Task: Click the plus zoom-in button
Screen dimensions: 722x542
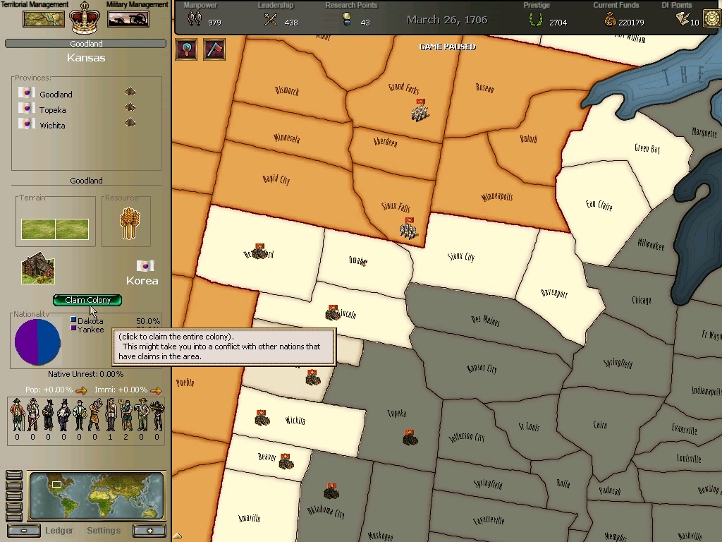Action: 149,531
